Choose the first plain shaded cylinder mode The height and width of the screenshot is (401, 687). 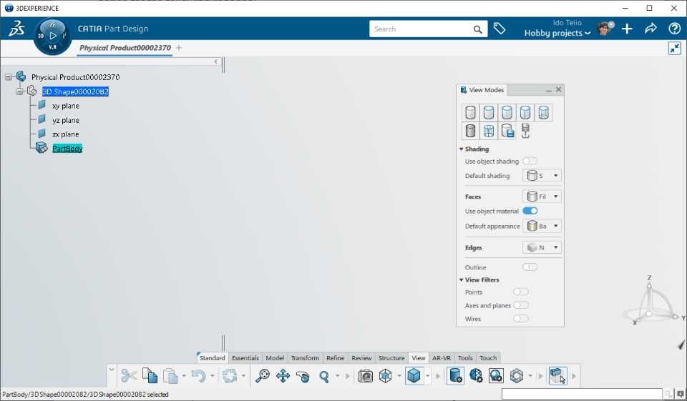point(470,112)
